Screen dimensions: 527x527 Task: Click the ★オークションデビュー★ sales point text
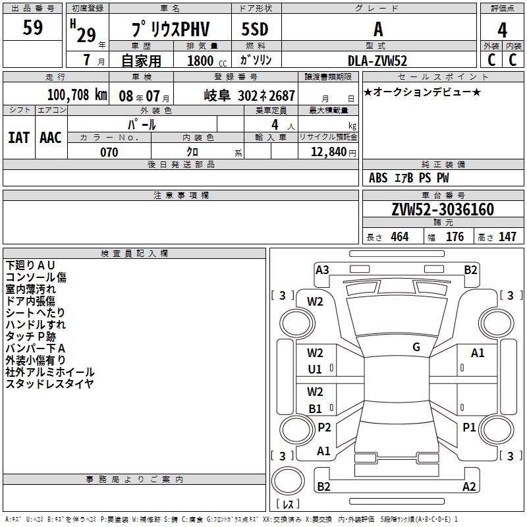point(422,92)
